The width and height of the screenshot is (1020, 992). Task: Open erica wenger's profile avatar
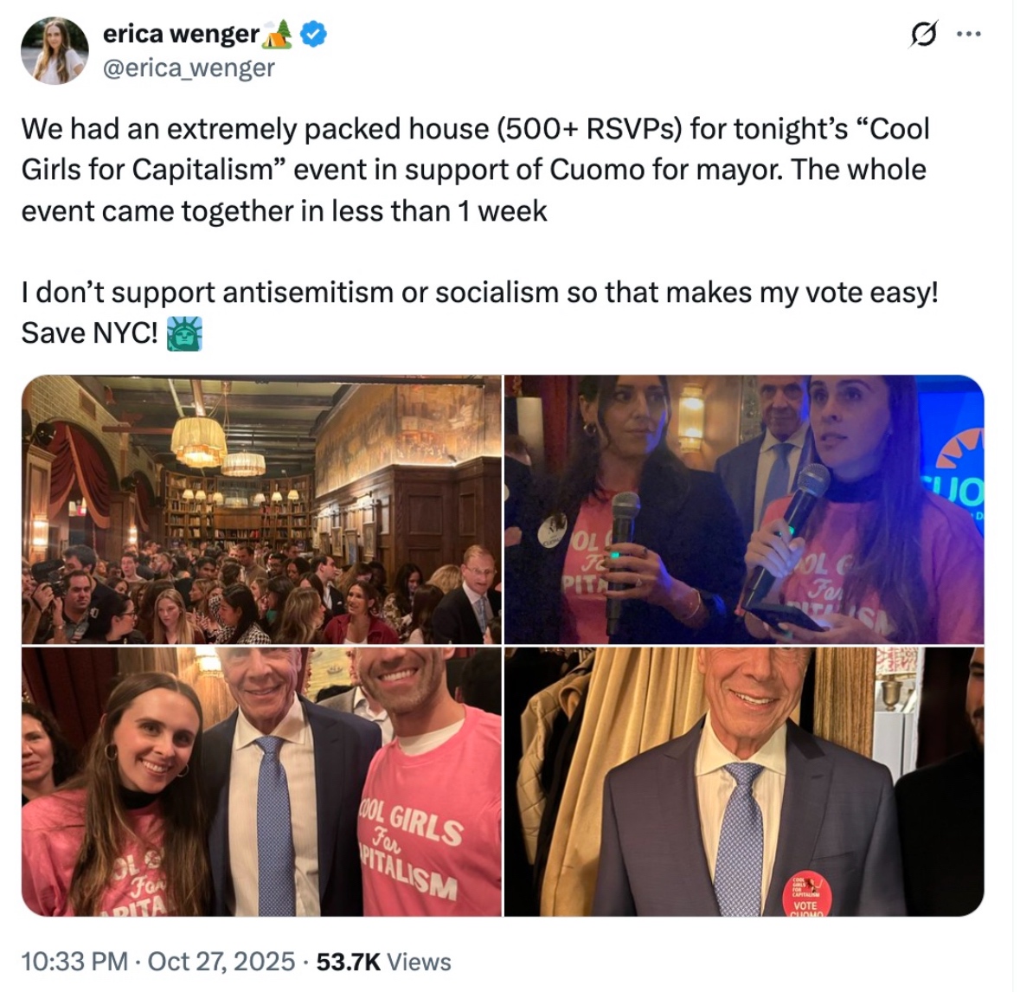(x=55, y=51)
